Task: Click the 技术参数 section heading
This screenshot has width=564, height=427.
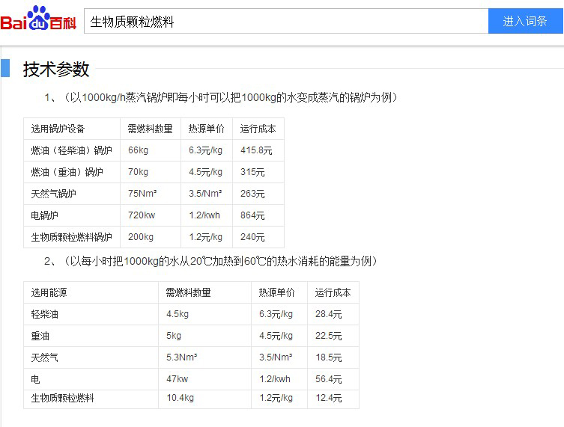Action: tap(56, 70)
